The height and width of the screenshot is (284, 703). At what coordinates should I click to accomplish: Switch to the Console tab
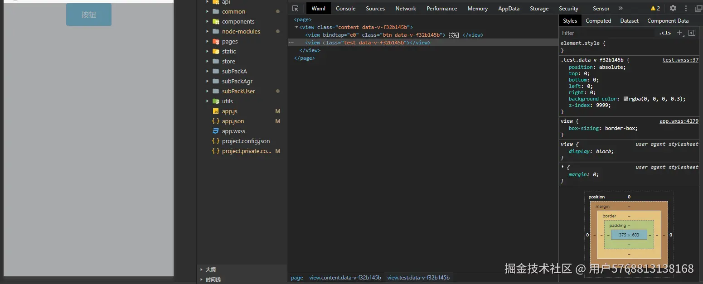coord(345,8)
